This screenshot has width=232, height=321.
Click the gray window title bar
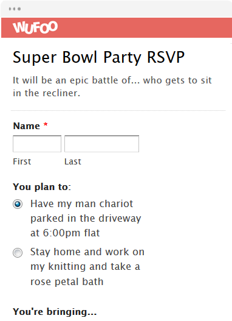(x=123, y=9)
